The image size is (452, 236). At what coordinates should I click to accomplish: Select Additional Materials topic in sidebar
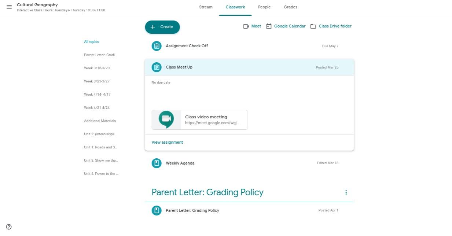click(100, 121)
